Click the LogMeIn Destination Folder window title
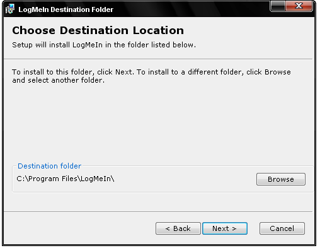320x248 pixels. (x=66, y=9)
